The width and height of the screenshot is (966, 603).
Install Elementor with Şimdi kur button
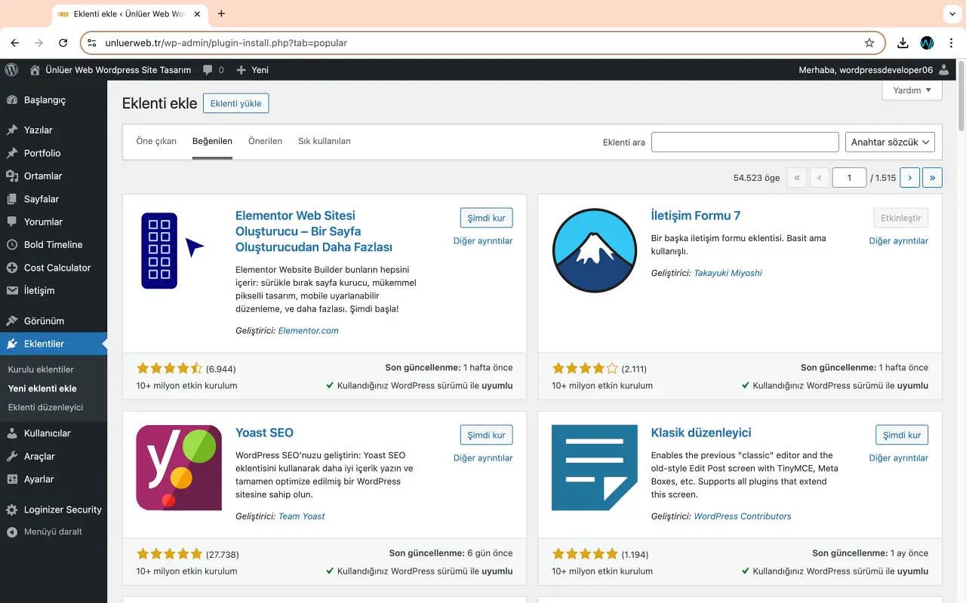click(487, 218)
